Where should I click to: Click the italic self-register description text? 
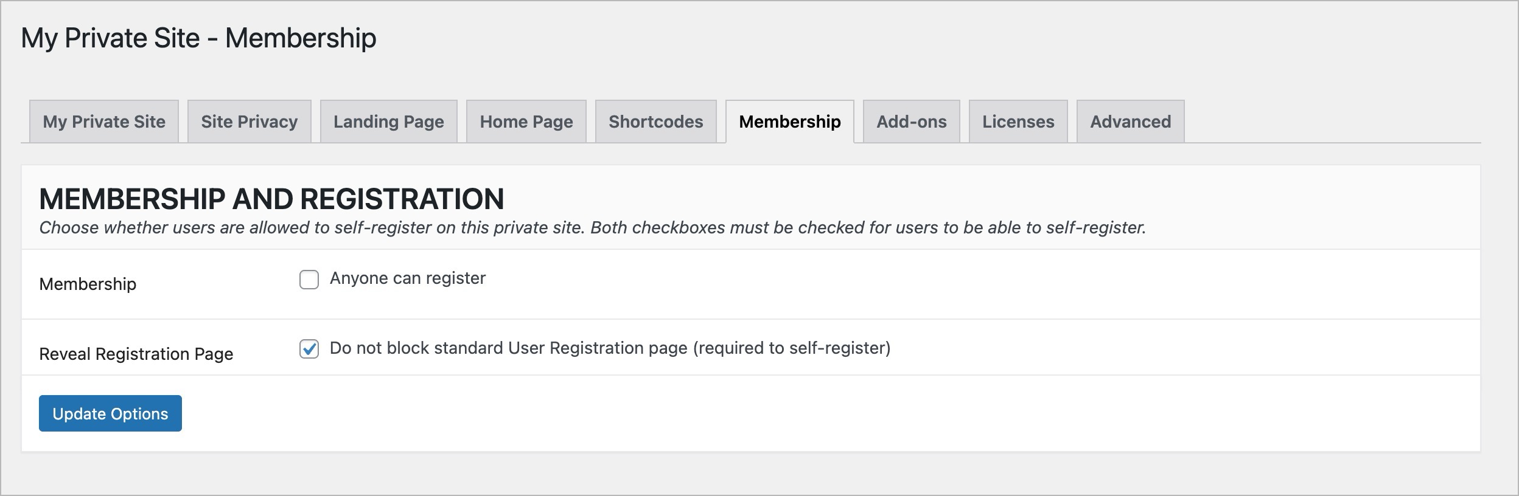click(592, 228)
